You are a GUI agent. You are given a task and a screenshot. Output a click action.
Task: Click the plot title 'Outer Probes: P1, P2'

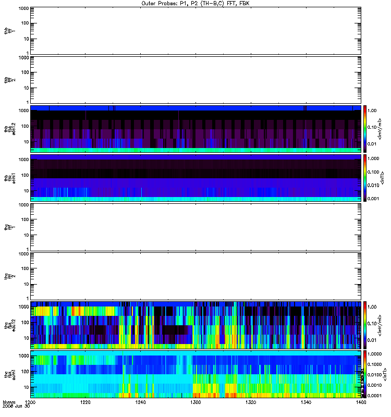[170, 4]
